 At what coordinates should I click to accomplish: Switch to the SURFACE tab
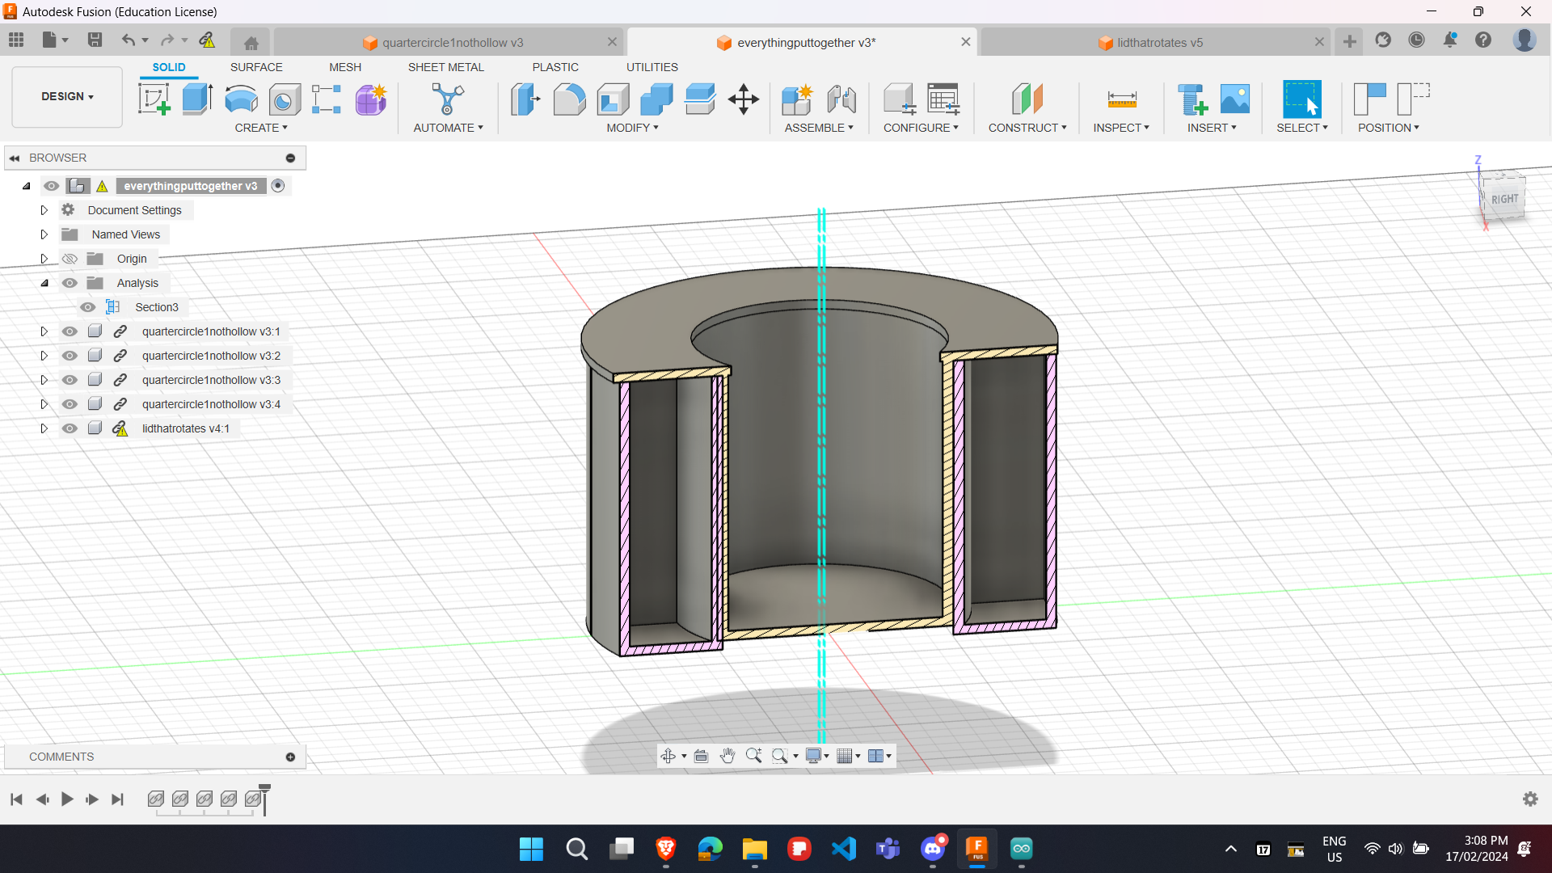[256, 67]
